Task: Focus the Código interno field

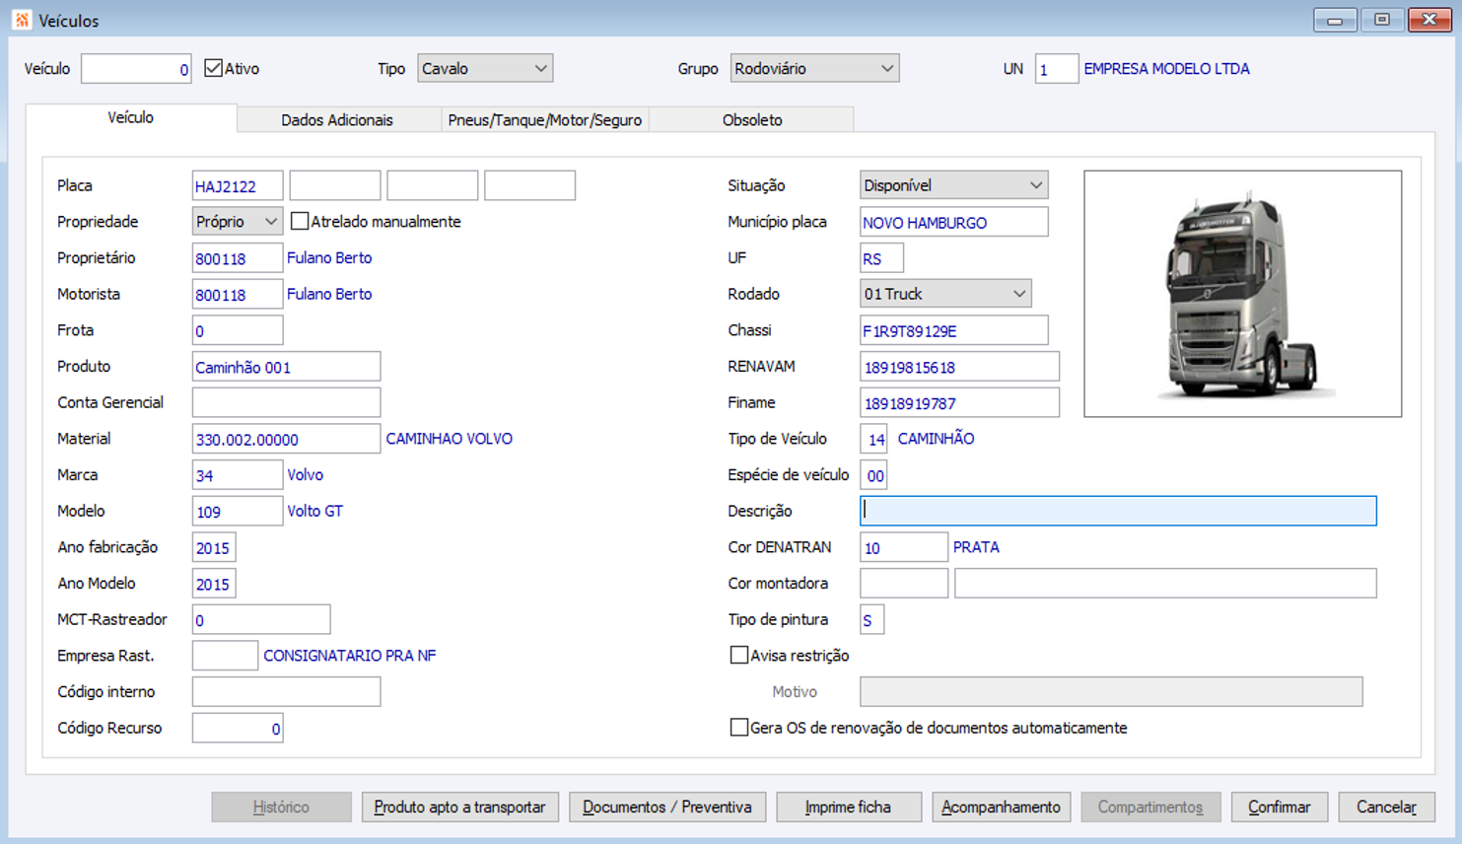Action: coord(286,692)
